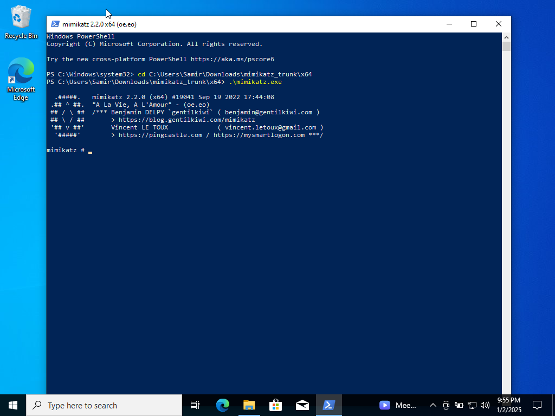Click the https://pingcastle.com text
This screenshot has height=416, width=555.
coord(160,135)
